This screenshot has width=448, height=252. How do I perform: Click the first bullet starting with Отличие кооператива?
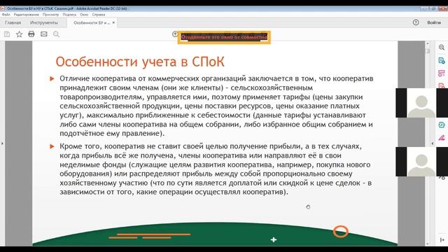pyautogui.click(x=216, y=106)
